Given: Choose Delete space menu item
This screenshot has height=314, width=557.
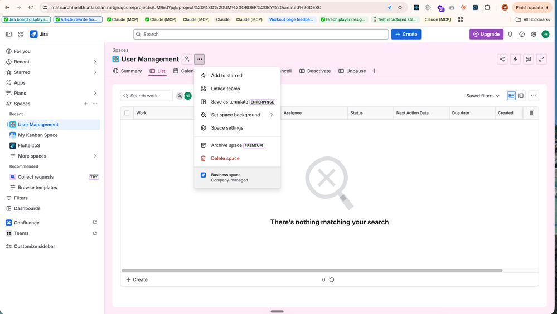Looking at the screenshot, I should tap(238, 158).
